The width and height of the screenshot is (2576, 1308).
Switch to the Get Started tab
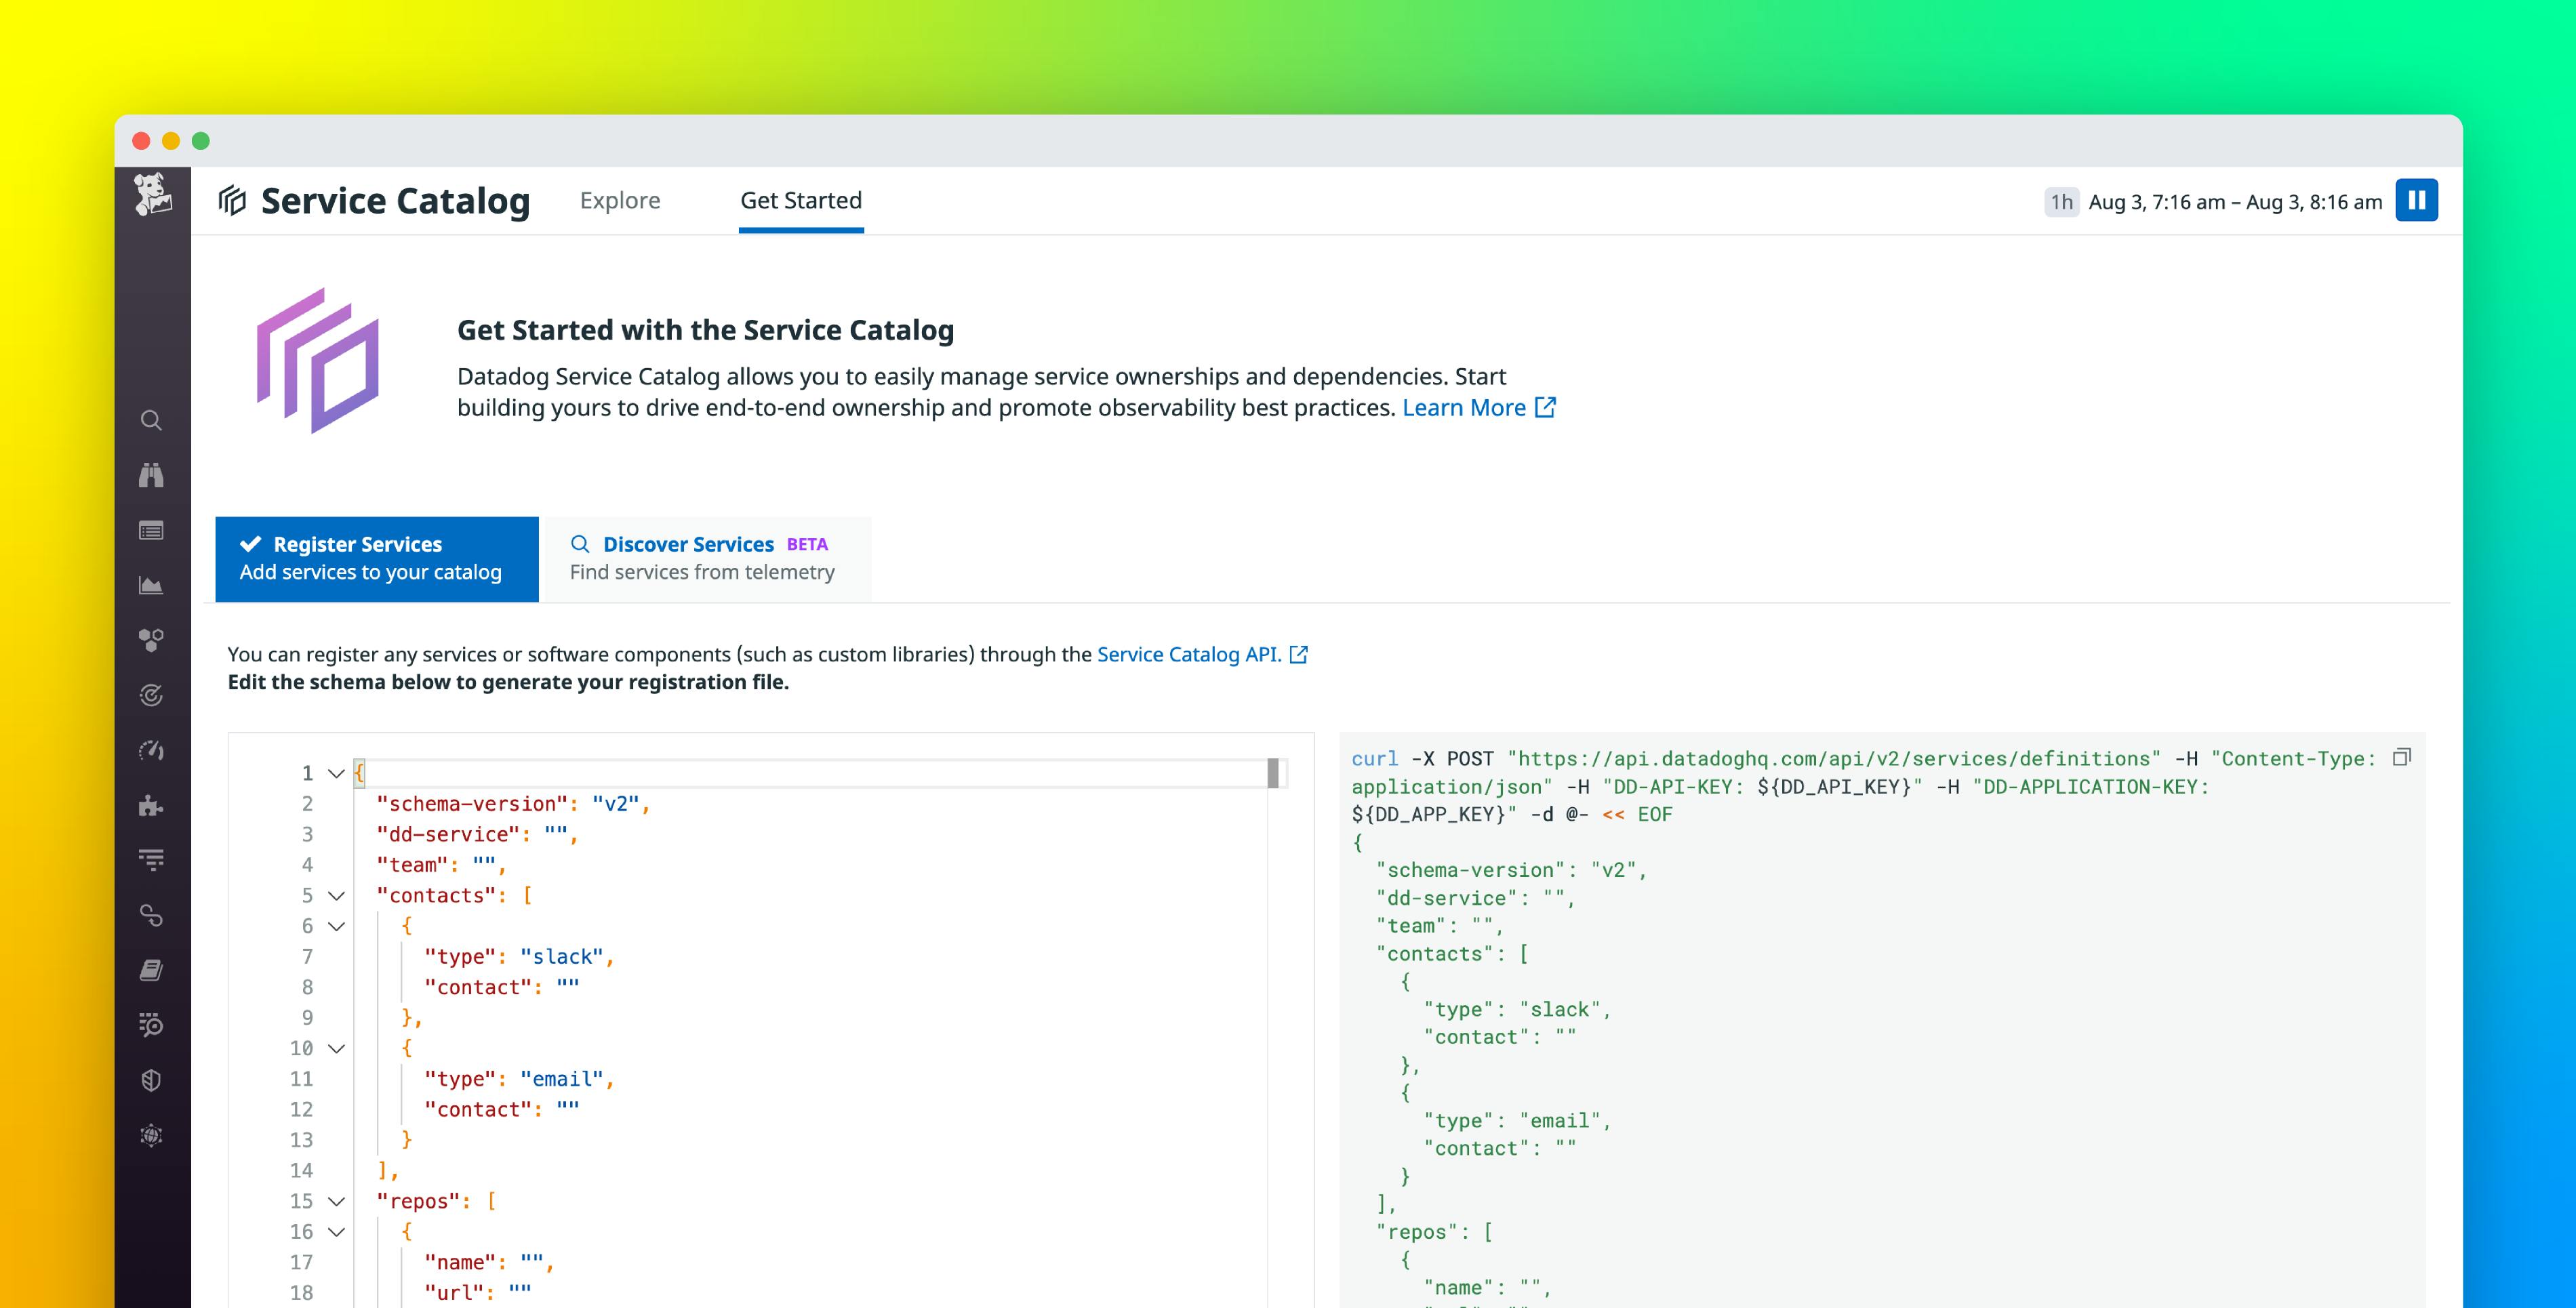pyautogui.click(x=800, y=200)
